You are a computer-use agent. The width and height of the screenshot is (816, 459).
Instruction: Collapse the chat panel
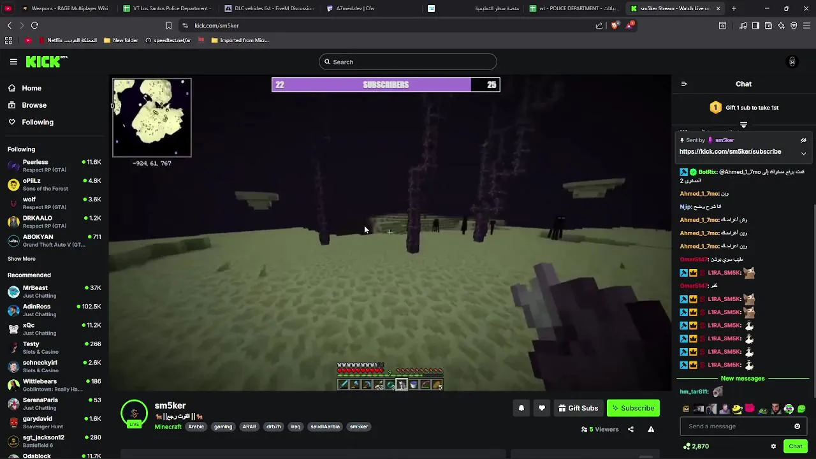tap(684, 84)
